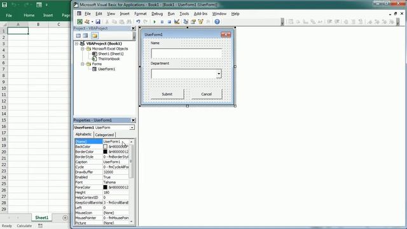Open the Format menu
The image size is (407, 229).
(141, 14)
